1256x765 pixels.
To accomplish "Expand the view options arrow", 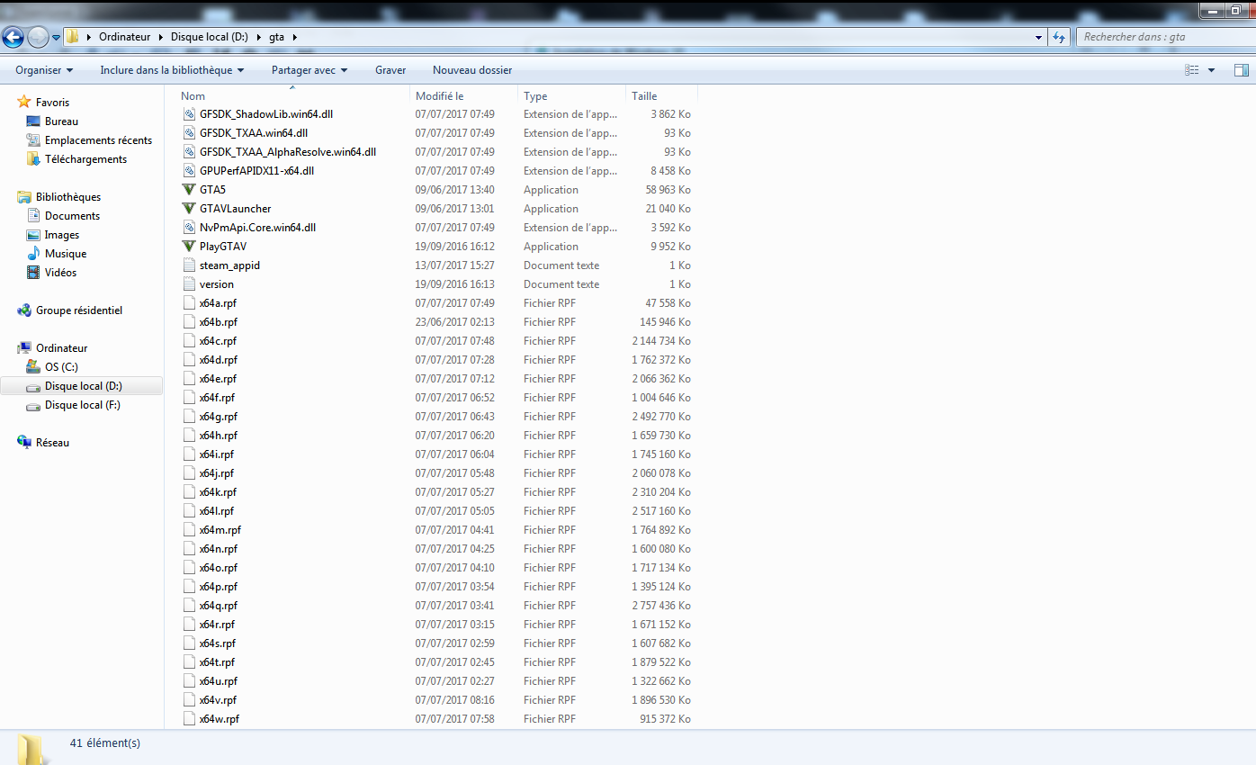I will point(1211,70).
